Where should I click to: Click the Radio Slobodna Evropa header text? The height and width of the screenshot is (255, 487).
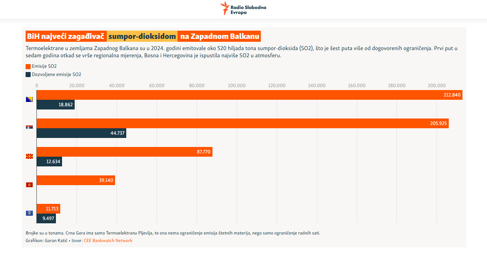click(249, 10)
